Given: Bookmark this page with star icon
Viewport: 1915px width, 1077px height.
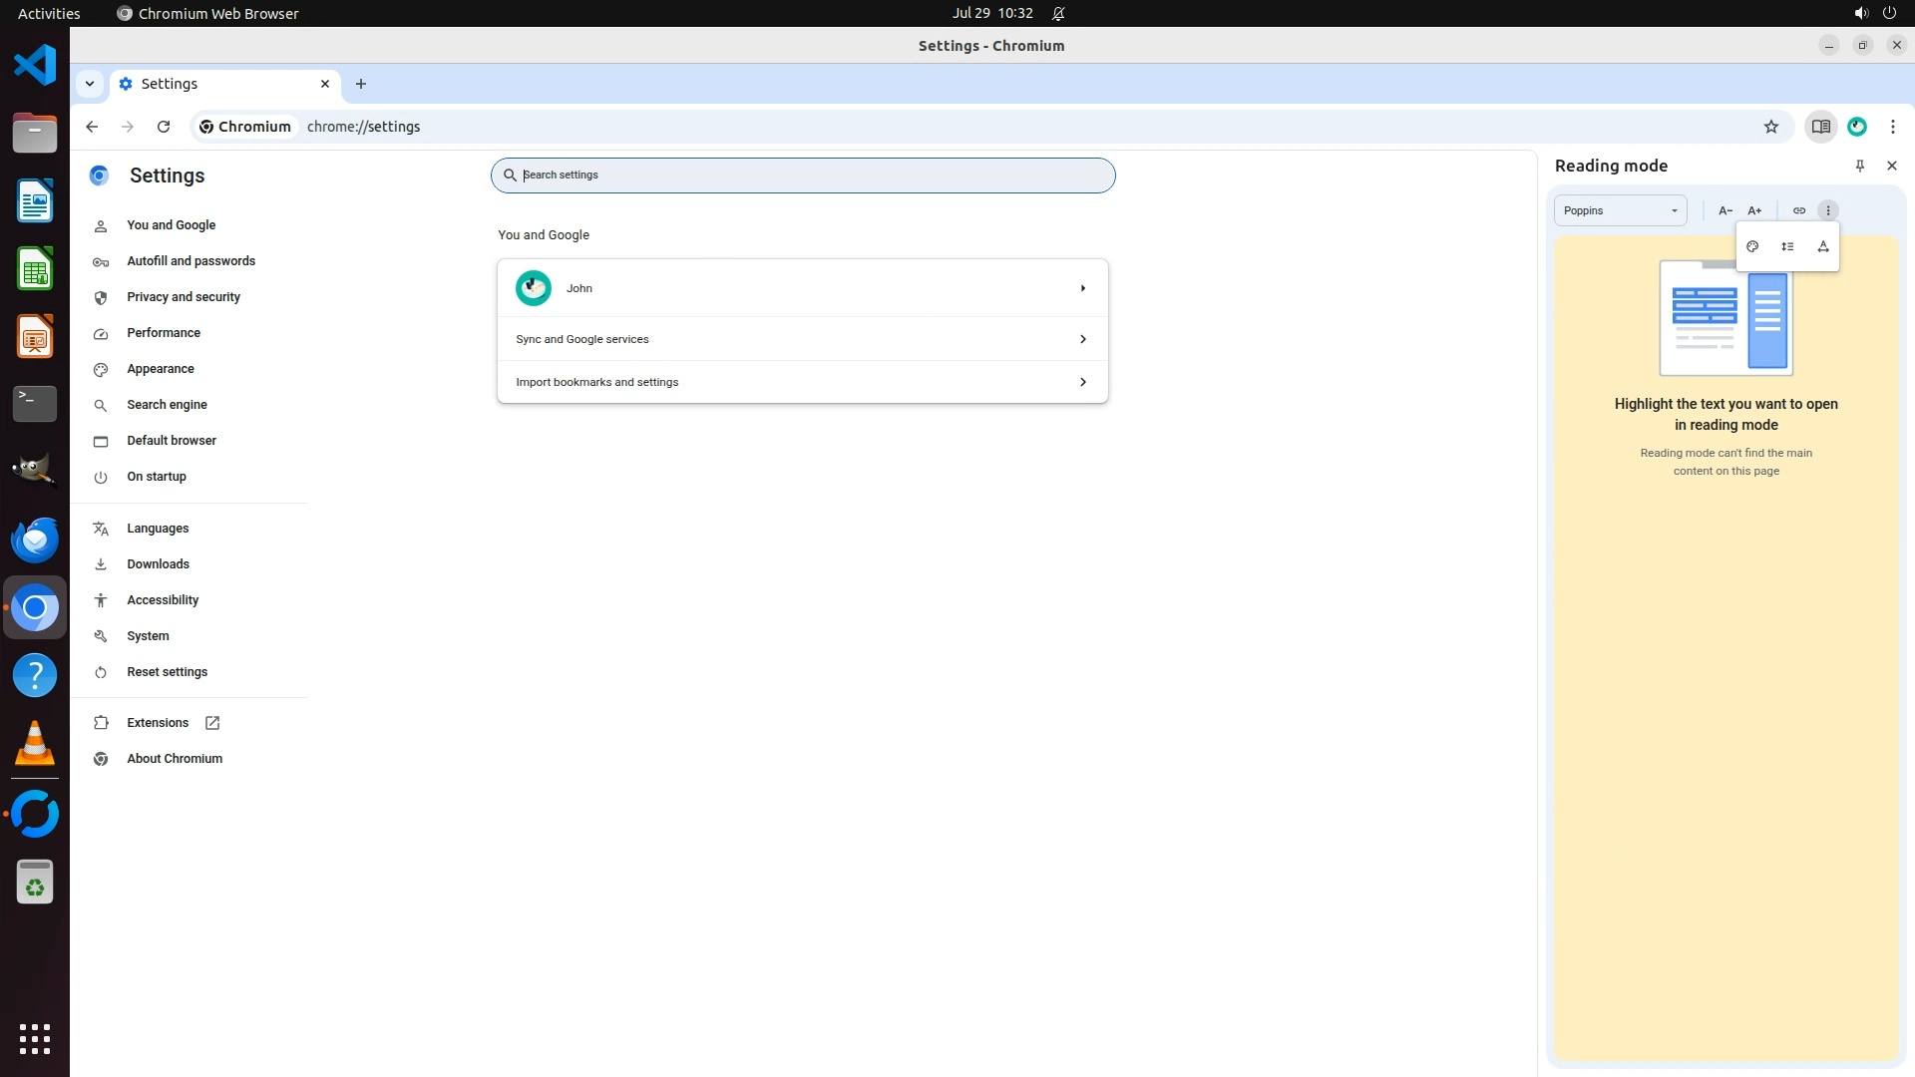Looking at the screenshot, I should click(1770, 127).
